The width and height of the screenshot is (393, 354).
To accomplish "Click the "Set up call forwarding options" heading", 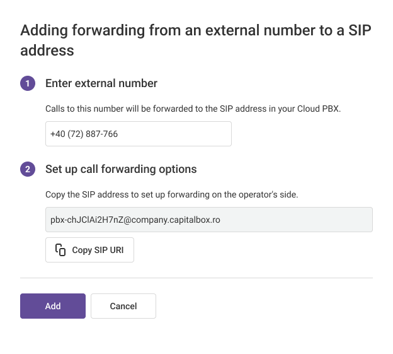I will click(121, 169).
